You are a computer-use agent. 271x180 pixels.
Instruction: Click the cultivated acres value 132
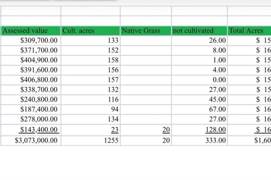coord(91,90)
